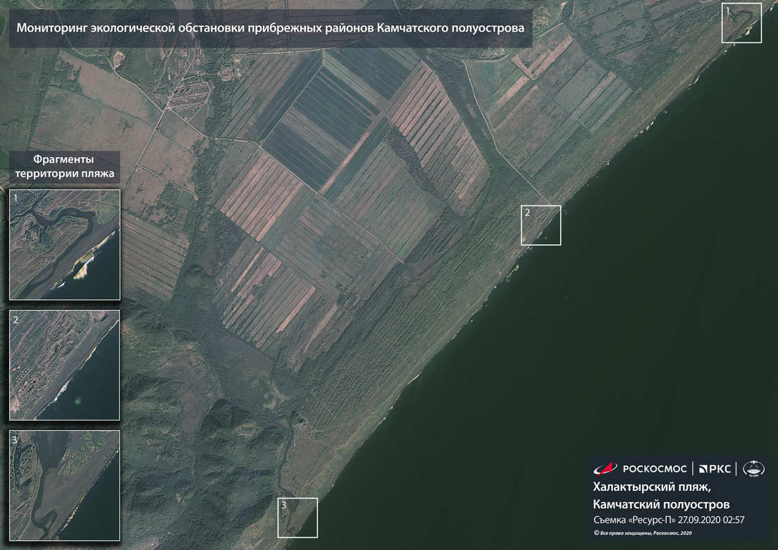Select map marker box 2 on the coastline

click(541, 225)
